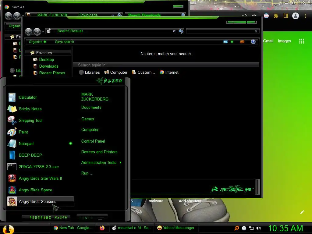Expand Notepad recent files arrow
Screen dimensions: 312x234
coord(71,144)
